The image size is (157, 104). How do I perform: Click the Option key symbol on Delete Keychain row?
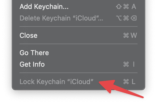119,18
